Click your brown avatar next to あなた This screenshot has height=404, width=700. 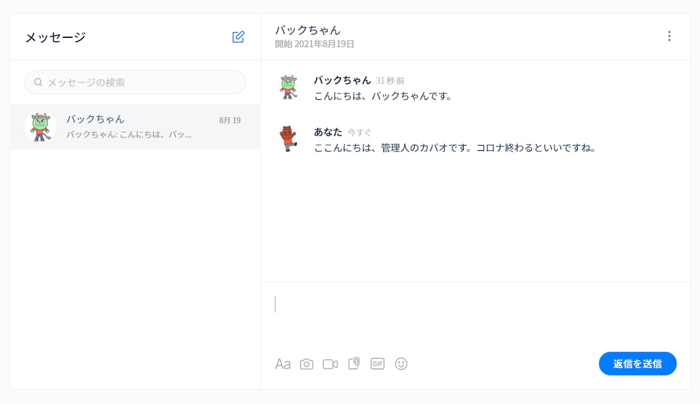[x=289, y=139]
